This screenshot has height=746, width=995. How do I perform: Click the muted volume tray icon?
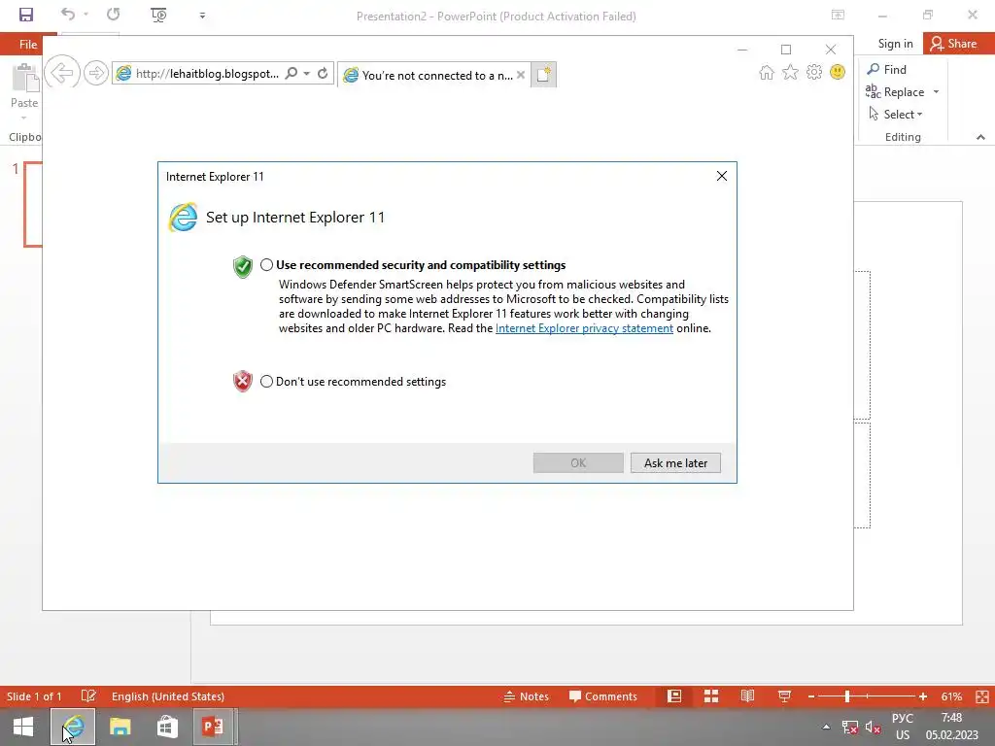click(874, 728)
